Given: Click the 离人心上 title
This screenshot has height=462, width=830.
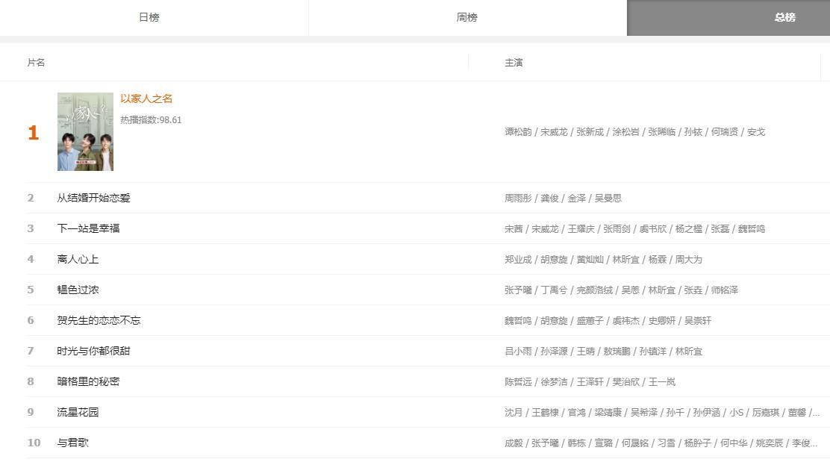Looking at the screenshot, I should (78, 259).
